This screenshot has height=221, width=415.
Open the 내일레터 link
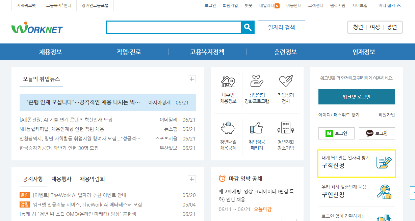click(x=269, y=6)
